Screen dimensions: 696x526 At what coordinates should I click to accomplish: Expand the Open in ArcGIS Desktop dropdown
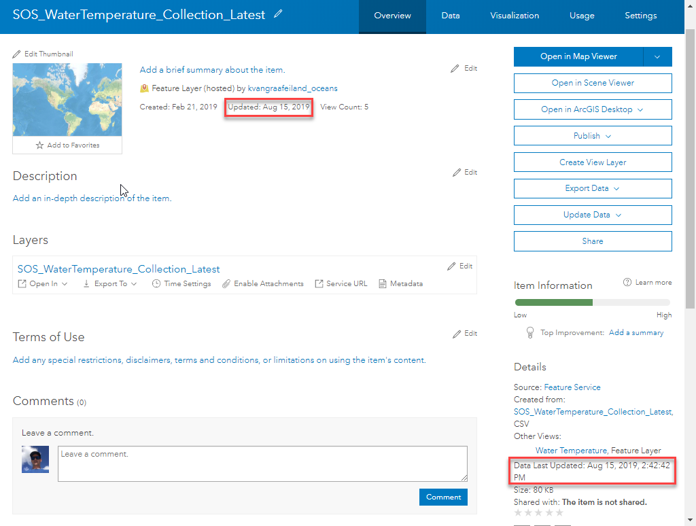(640, 109)
